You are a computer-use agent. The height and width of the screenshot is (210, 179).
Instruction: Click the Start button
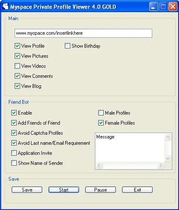[x=64, y=190]
